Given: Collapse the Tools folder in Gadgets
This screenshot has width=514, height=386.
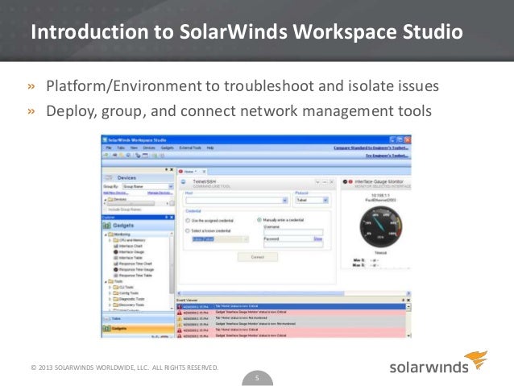Looking at the screenshot, I should [x=106, y=281].
